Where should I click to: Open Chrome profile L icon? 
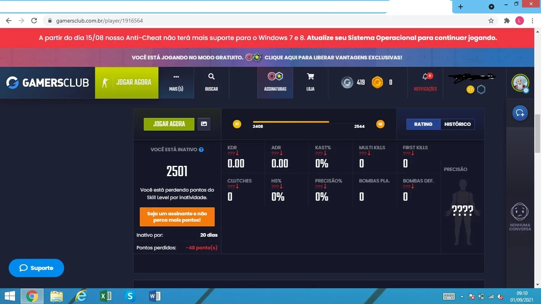(x=520, y=21)
